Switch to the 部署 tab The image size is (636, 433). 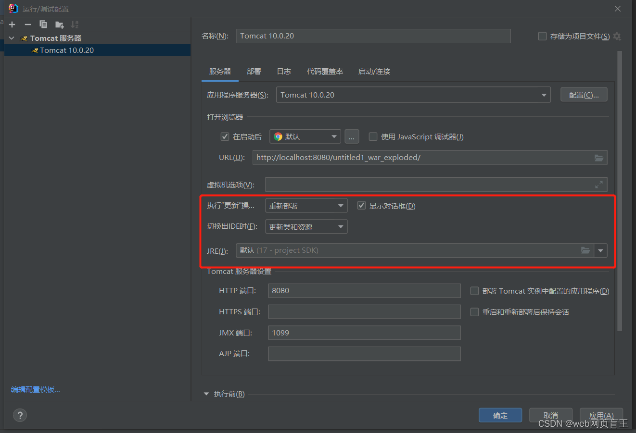pyautogui.click(x=254, y=72)
